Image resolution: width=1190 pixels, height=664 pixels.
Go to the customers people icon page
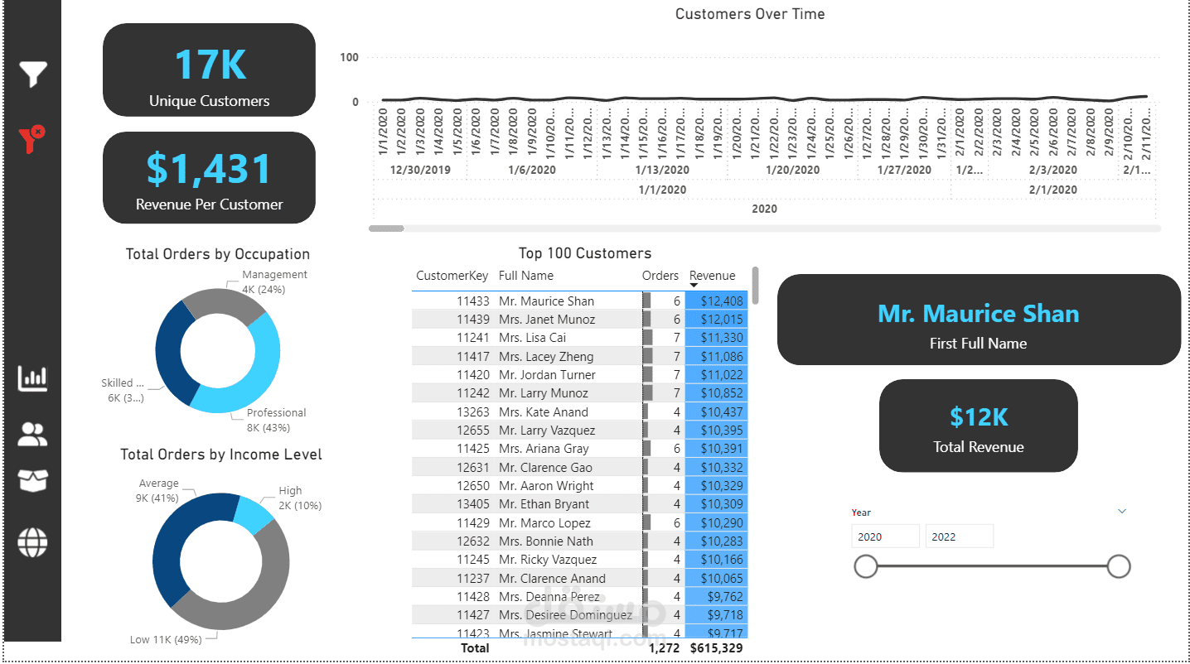33,434
